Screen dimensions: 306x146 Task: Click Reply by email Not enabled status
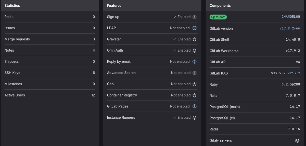(180, 62)
